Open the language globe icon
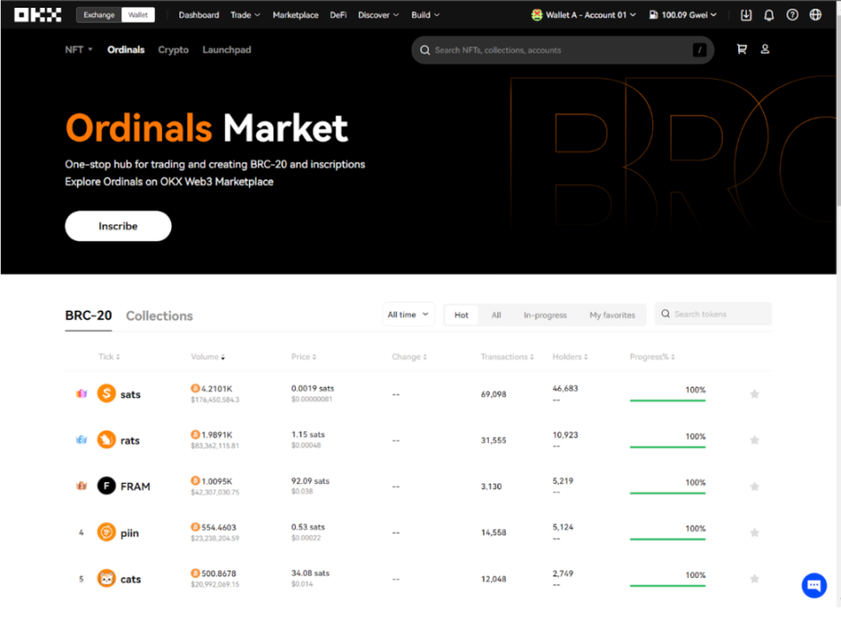 coord(815,15)
